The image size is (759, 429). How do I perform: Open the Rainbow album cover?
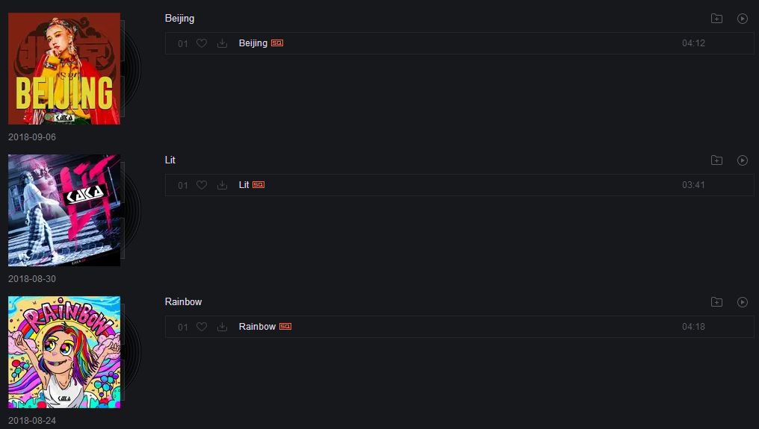pyautogui.click(x=64, y=352)
